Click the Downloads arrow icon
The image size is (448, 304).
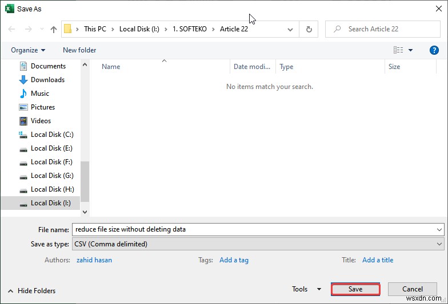(23, 80)
